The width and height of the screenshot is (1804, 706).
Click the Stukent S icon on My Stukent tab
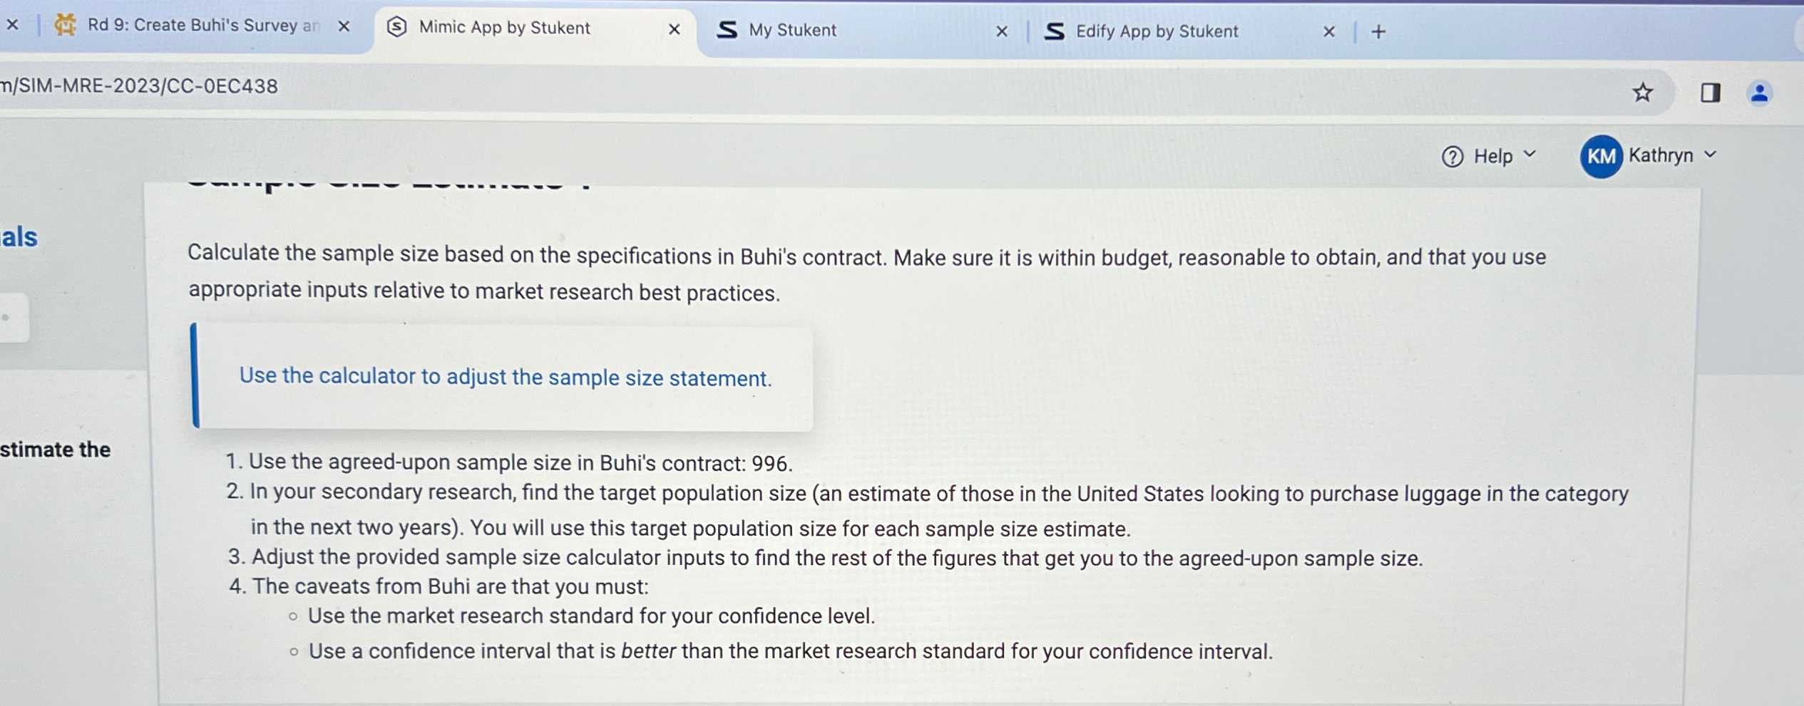pos(727,30)
